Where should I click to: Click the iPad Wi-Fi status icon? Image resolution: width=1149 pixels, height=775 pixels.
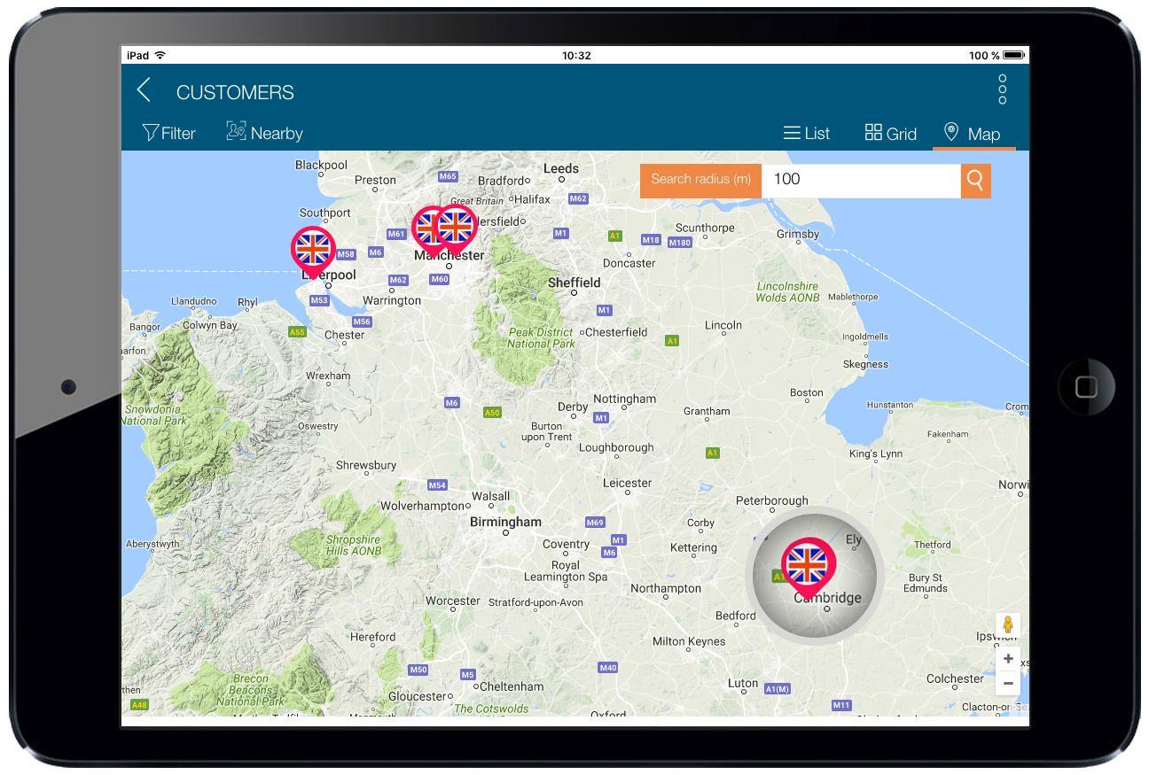point(160,55)
